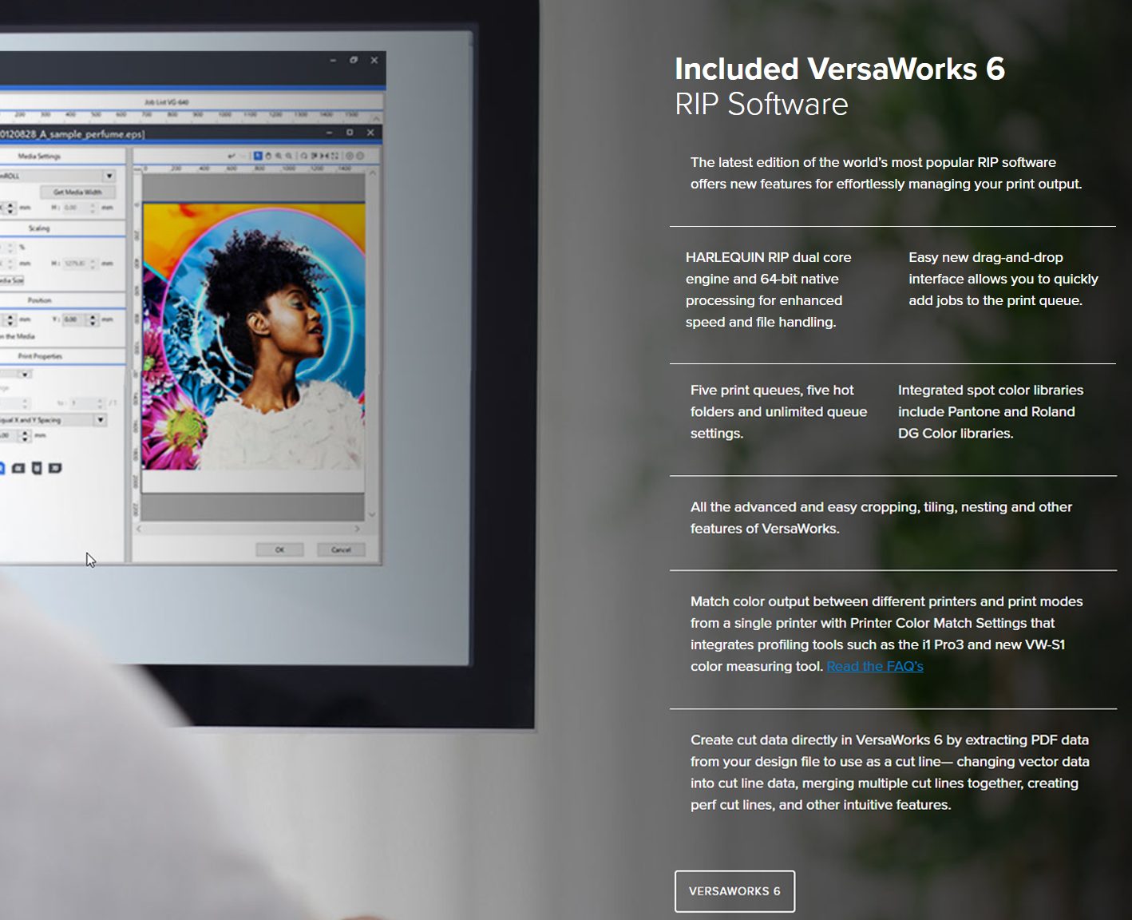Click the media width stepper arrows
The image size is (1132, 920).
point(10,208)
